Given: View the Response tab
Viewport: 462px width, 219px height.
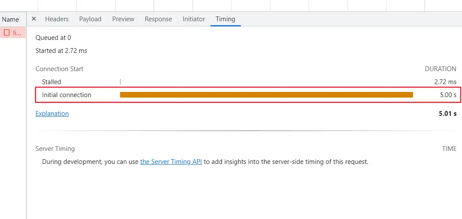Looking at the screenshot, I should (x=158, y=19).
